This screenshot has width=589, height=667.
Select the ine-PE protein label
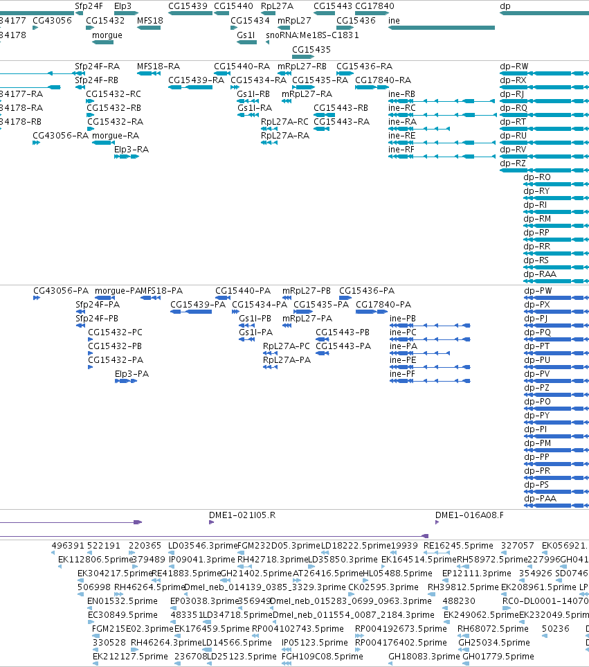(403, 360)
